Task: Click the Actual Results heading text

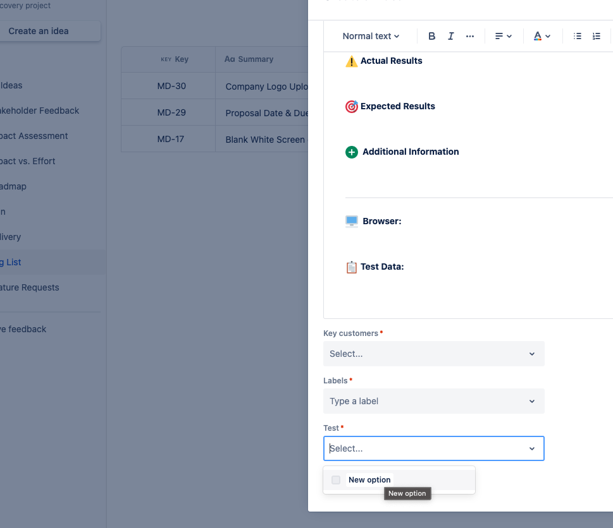Action: (392, 61)
